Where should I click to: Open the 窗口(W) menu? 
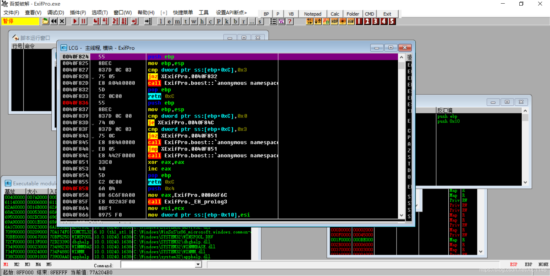click(122, 13)
